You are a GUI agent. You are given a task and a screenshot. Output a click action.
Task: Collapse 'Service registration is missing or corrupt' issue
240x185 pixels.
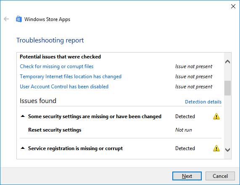tap(23, 148)
